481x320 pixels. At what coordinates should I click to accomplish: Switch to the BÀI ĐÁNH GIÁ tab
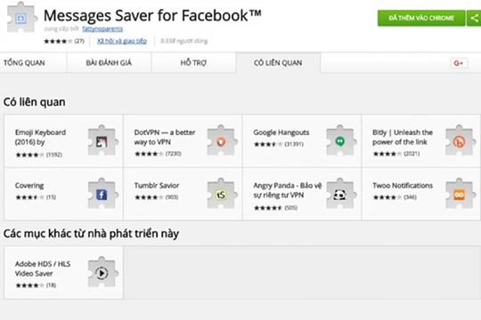tap(109, 63)
